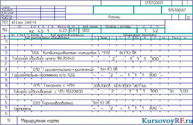Select the "Обозначение документа" header
The image size is (193, 125).
point(140,35)
